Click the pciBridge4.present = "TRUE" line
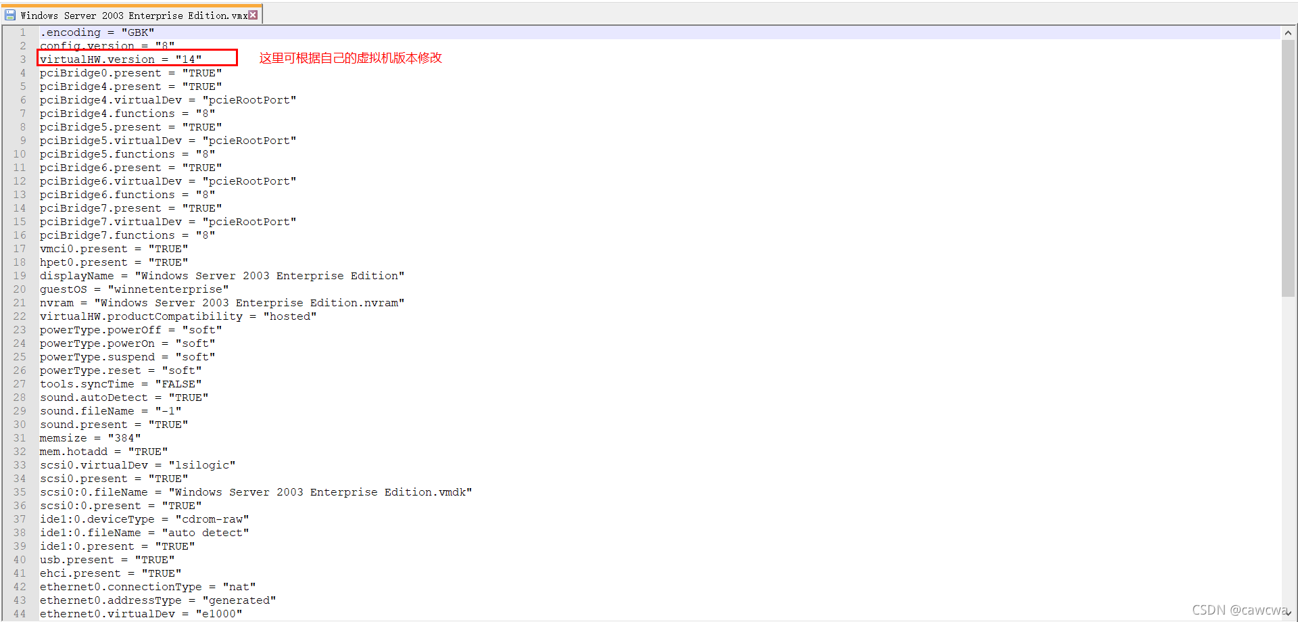Image resolution: width=1298 pixels, height=622 pixels. (130, 87)
